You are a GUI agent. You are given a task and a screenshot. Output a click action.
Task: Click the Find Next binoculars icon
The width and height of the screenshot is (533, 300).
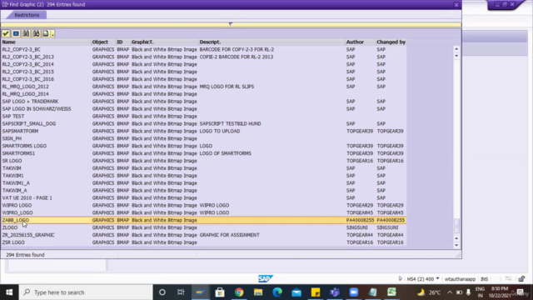point(36,33)
